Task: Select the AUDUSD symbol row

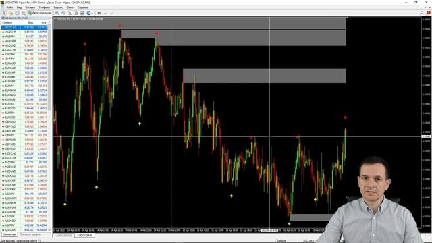Action: coord(24,45)
